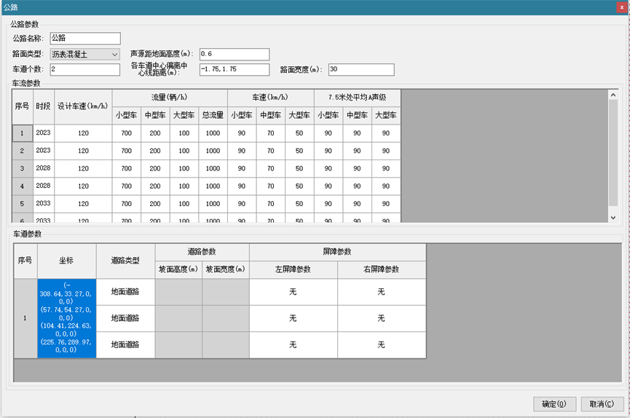Edit the 各车道中心偏离中心线距离 field
The width and height of the screenshot is (630, 418).
point(234,70)
